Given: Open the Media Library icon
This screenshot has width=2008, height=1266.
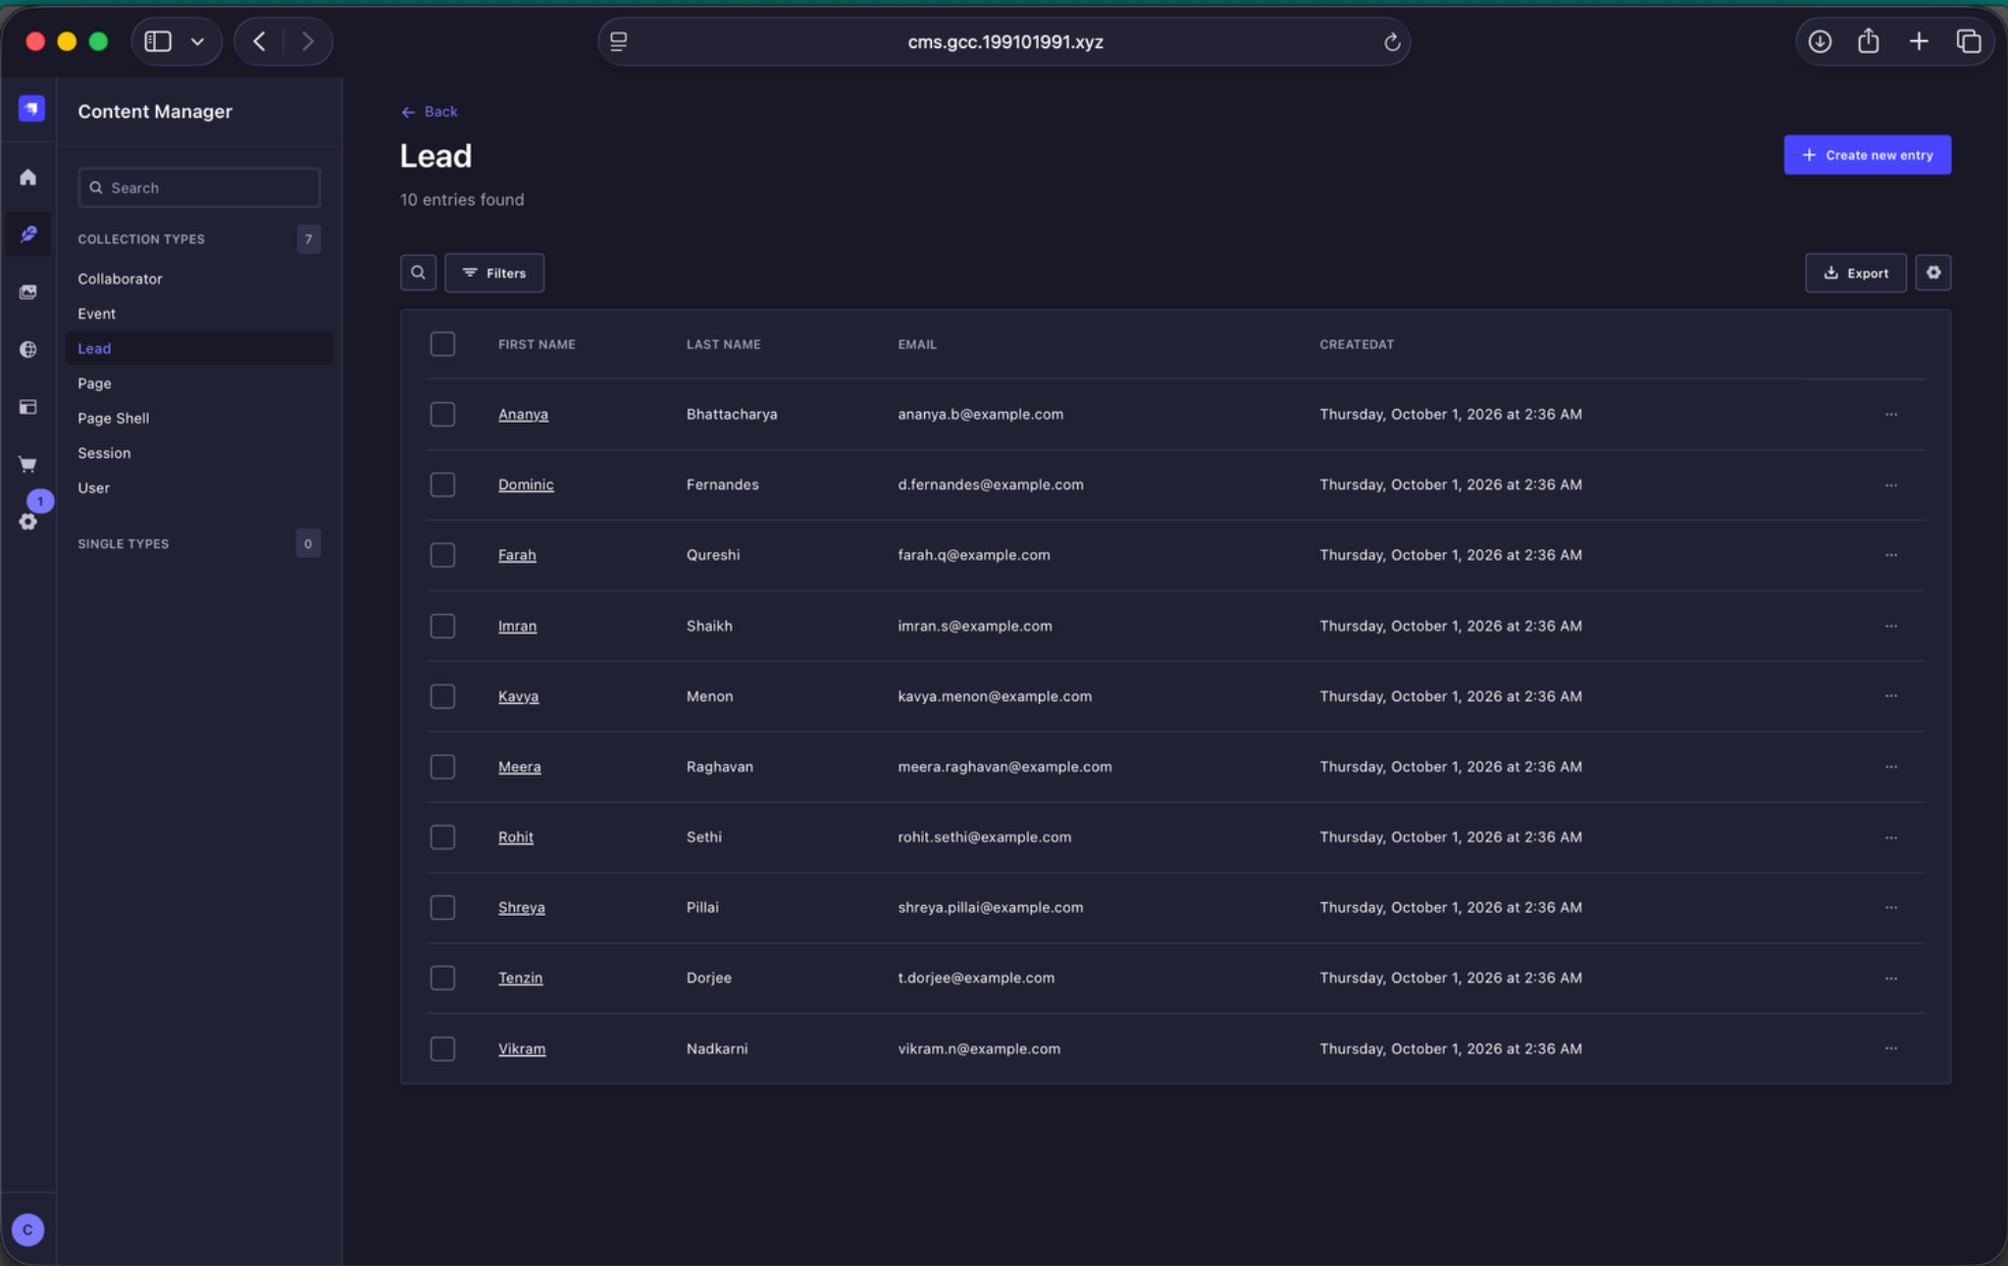Looking at the screenshot, I should click(x=27, y=292).
